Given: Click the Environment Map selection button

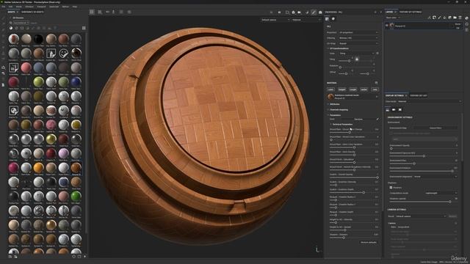Looking at the screenshot, I should click(x=435, y=128).
